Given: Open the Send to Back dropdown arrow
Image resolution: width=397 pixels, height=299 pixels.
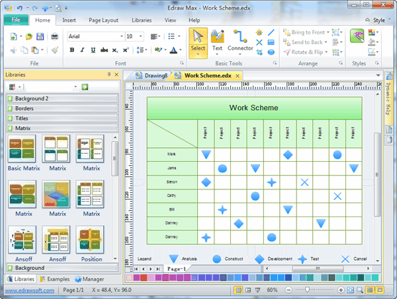Looking at the screenshot, I should 326,42.
